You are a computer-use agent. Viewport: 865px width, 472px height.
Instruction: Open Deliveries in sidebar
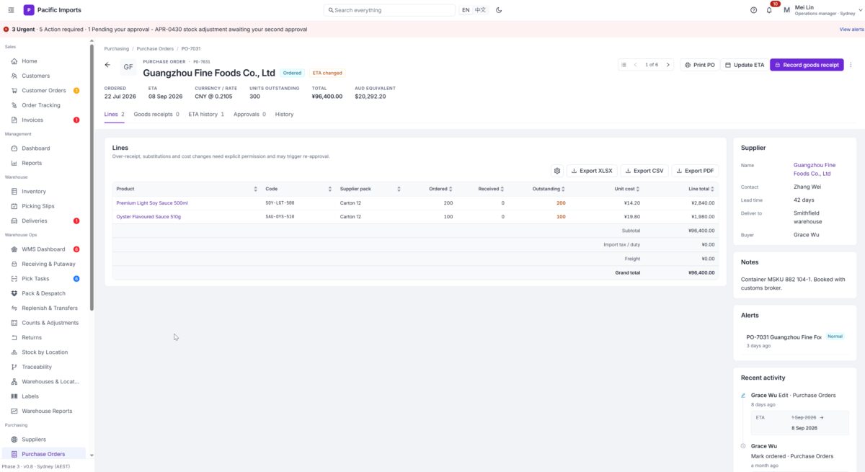point(43,221)
